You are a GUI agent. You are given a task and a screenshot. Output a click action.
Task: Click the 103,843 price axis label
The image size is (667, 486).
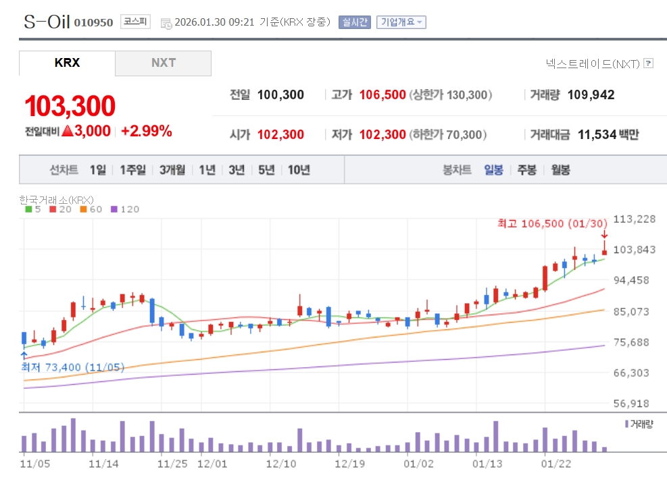pos(635,250)
